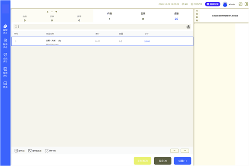Viewport: 249px width, 166px height.
Task: Click the yellow payment button
Action: [142, 161]
